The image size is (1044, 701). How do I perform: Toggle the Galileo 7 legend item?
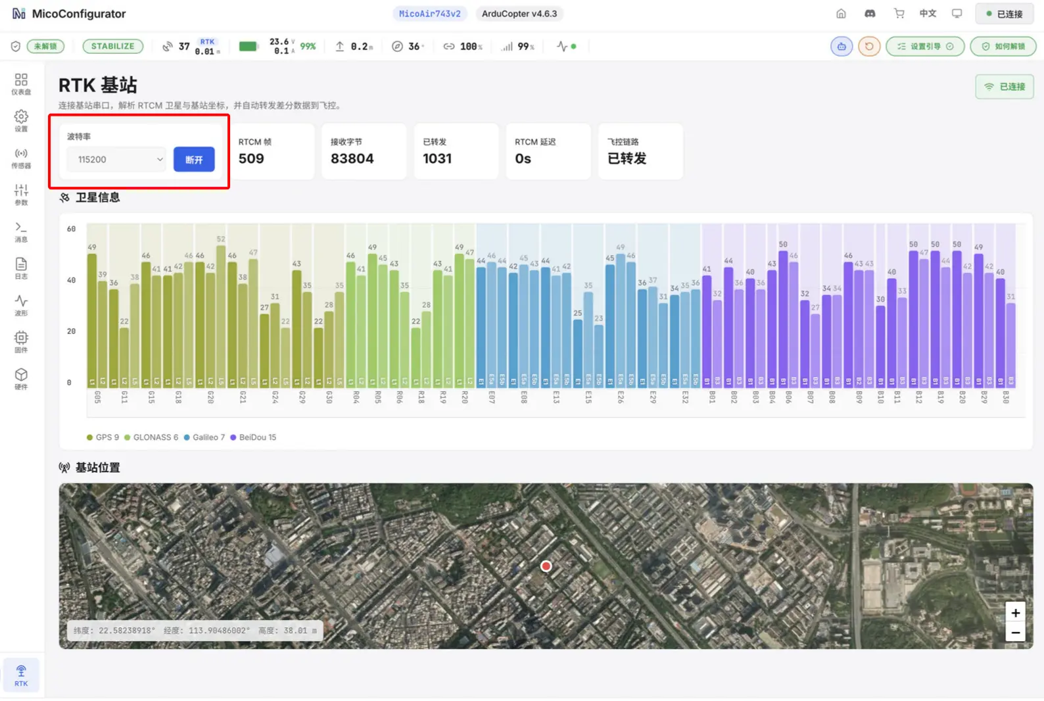pos(204,437)
